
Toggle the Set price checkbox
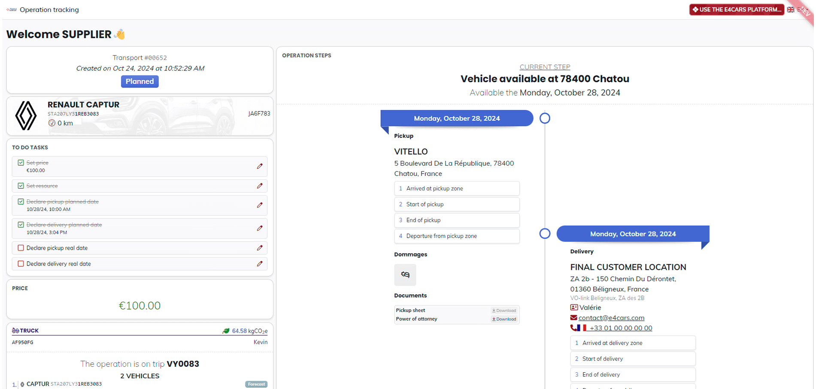tap(21, 163)
